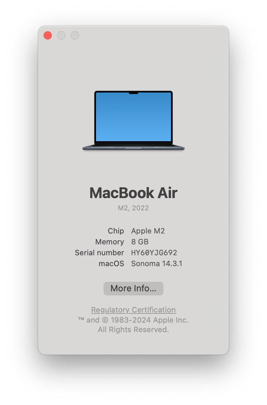Click the MacBook Air laptop image
Viewport: 267px width, 405px height.
pyautogui.click(x=133, y=117)
